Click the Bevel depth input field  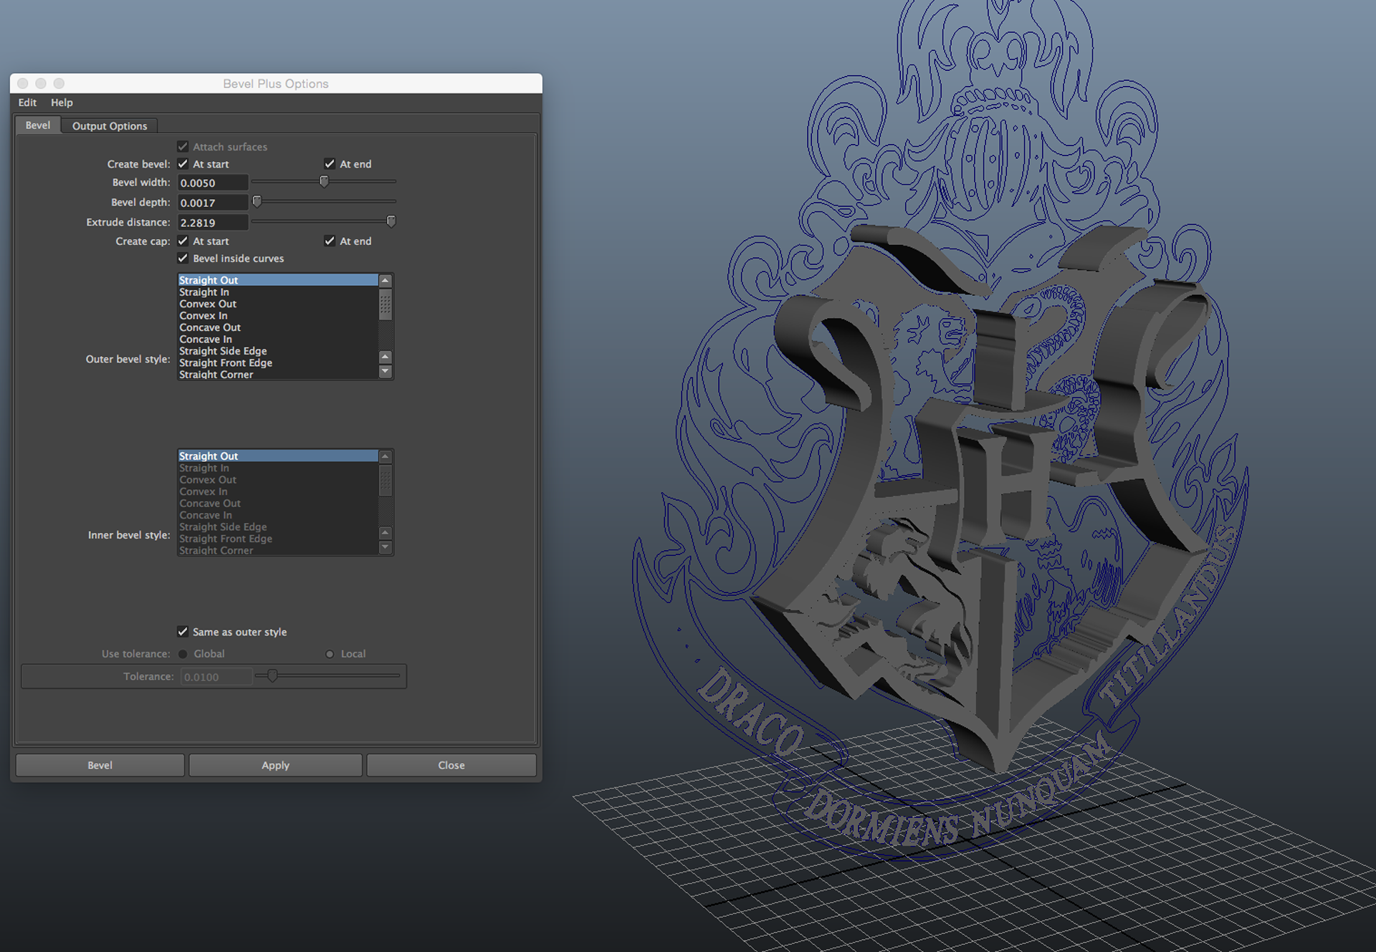pyautogui.click(x=212, y=203)
